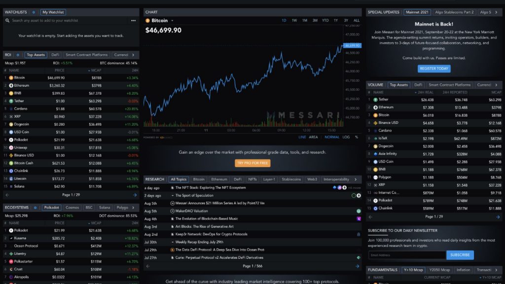Select Y2050 Mcap tab in Fundamentals
The image size is (505, 284).
click(439, 270)
